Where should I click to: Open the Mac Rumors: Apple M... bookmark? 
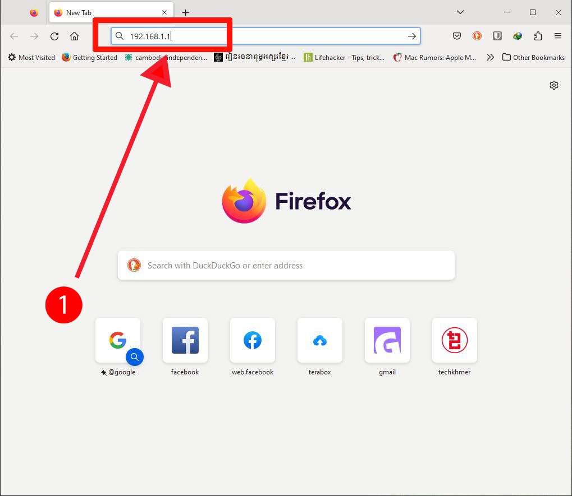tap(434, 58)
